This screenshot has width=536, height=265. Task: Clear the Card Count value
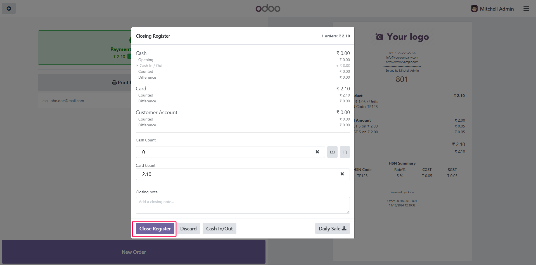(342, 174)
